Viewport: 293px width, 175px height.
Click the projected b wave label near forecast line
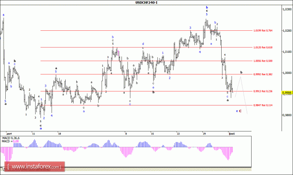(x=241, y=72)
